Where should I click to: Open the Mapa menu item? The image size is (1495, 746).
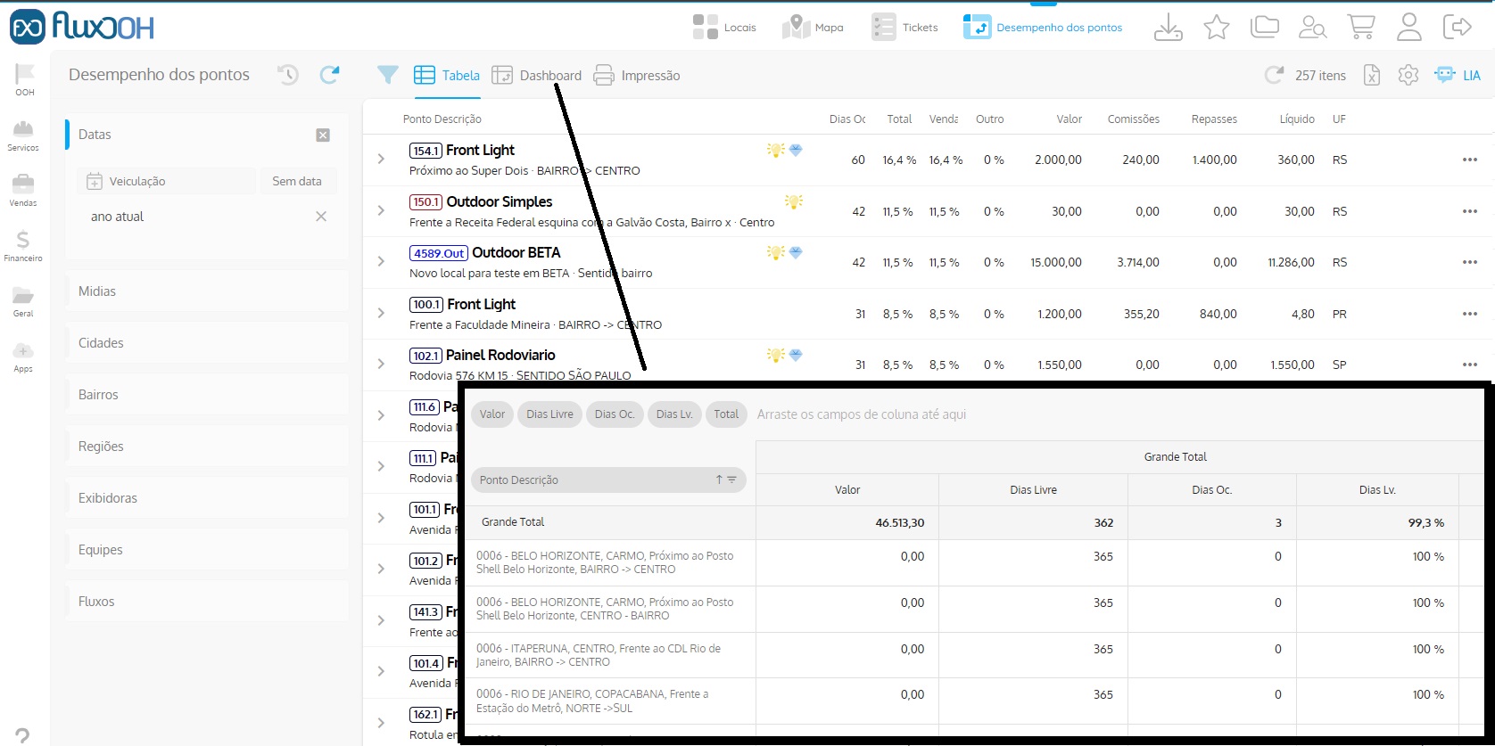(813, 28)
